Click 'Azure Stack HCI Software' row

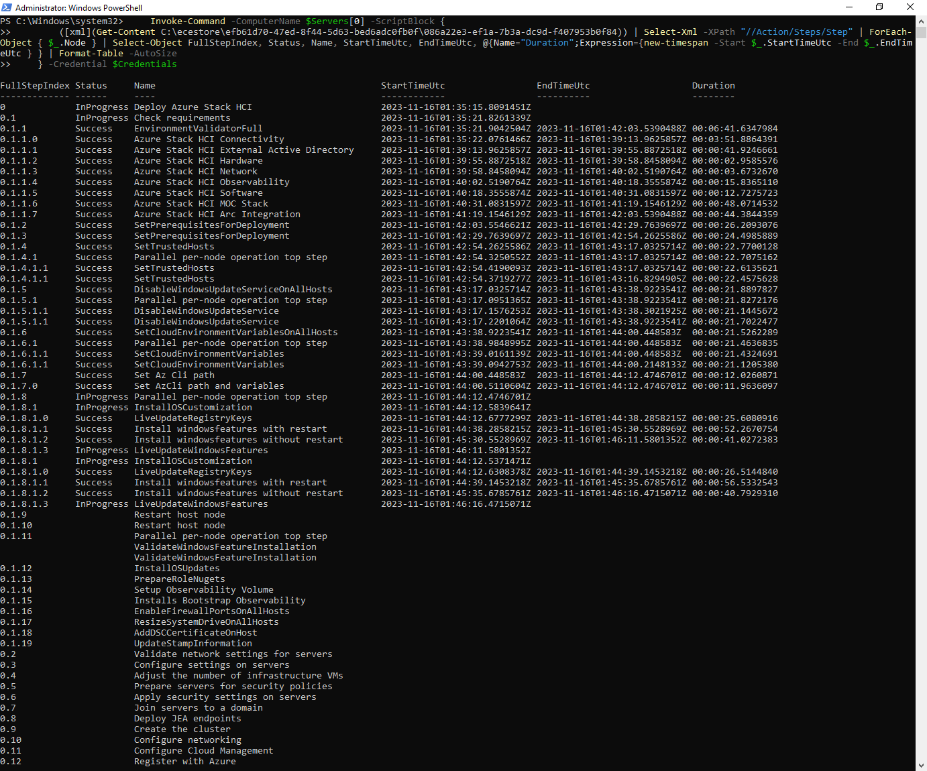click(199, 193)
